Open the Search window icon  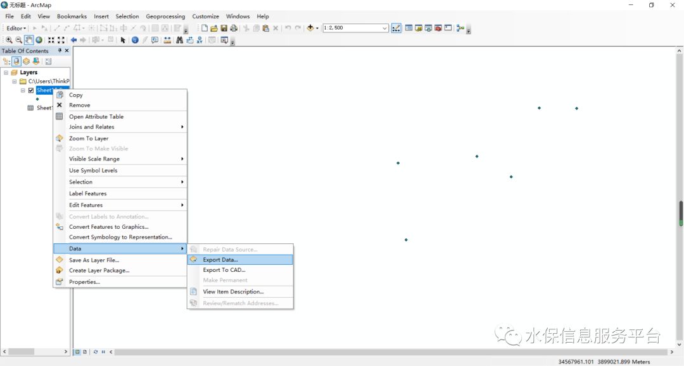(x=428, y=28)
